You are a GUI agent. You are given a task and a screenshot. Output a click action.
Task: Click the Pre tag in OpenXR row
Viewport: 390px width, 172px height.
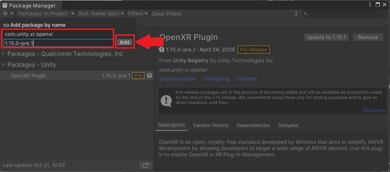tap(138, 76)
